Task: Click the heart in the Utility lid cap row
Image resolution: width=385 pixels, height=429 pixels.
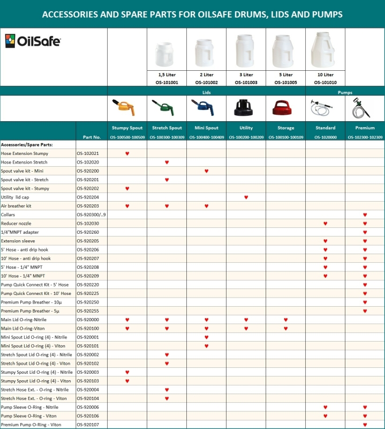Action: [x=246, y=197]
